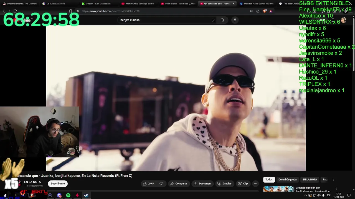Click the Clip button

pyautogui.click(x=243, y=184)
